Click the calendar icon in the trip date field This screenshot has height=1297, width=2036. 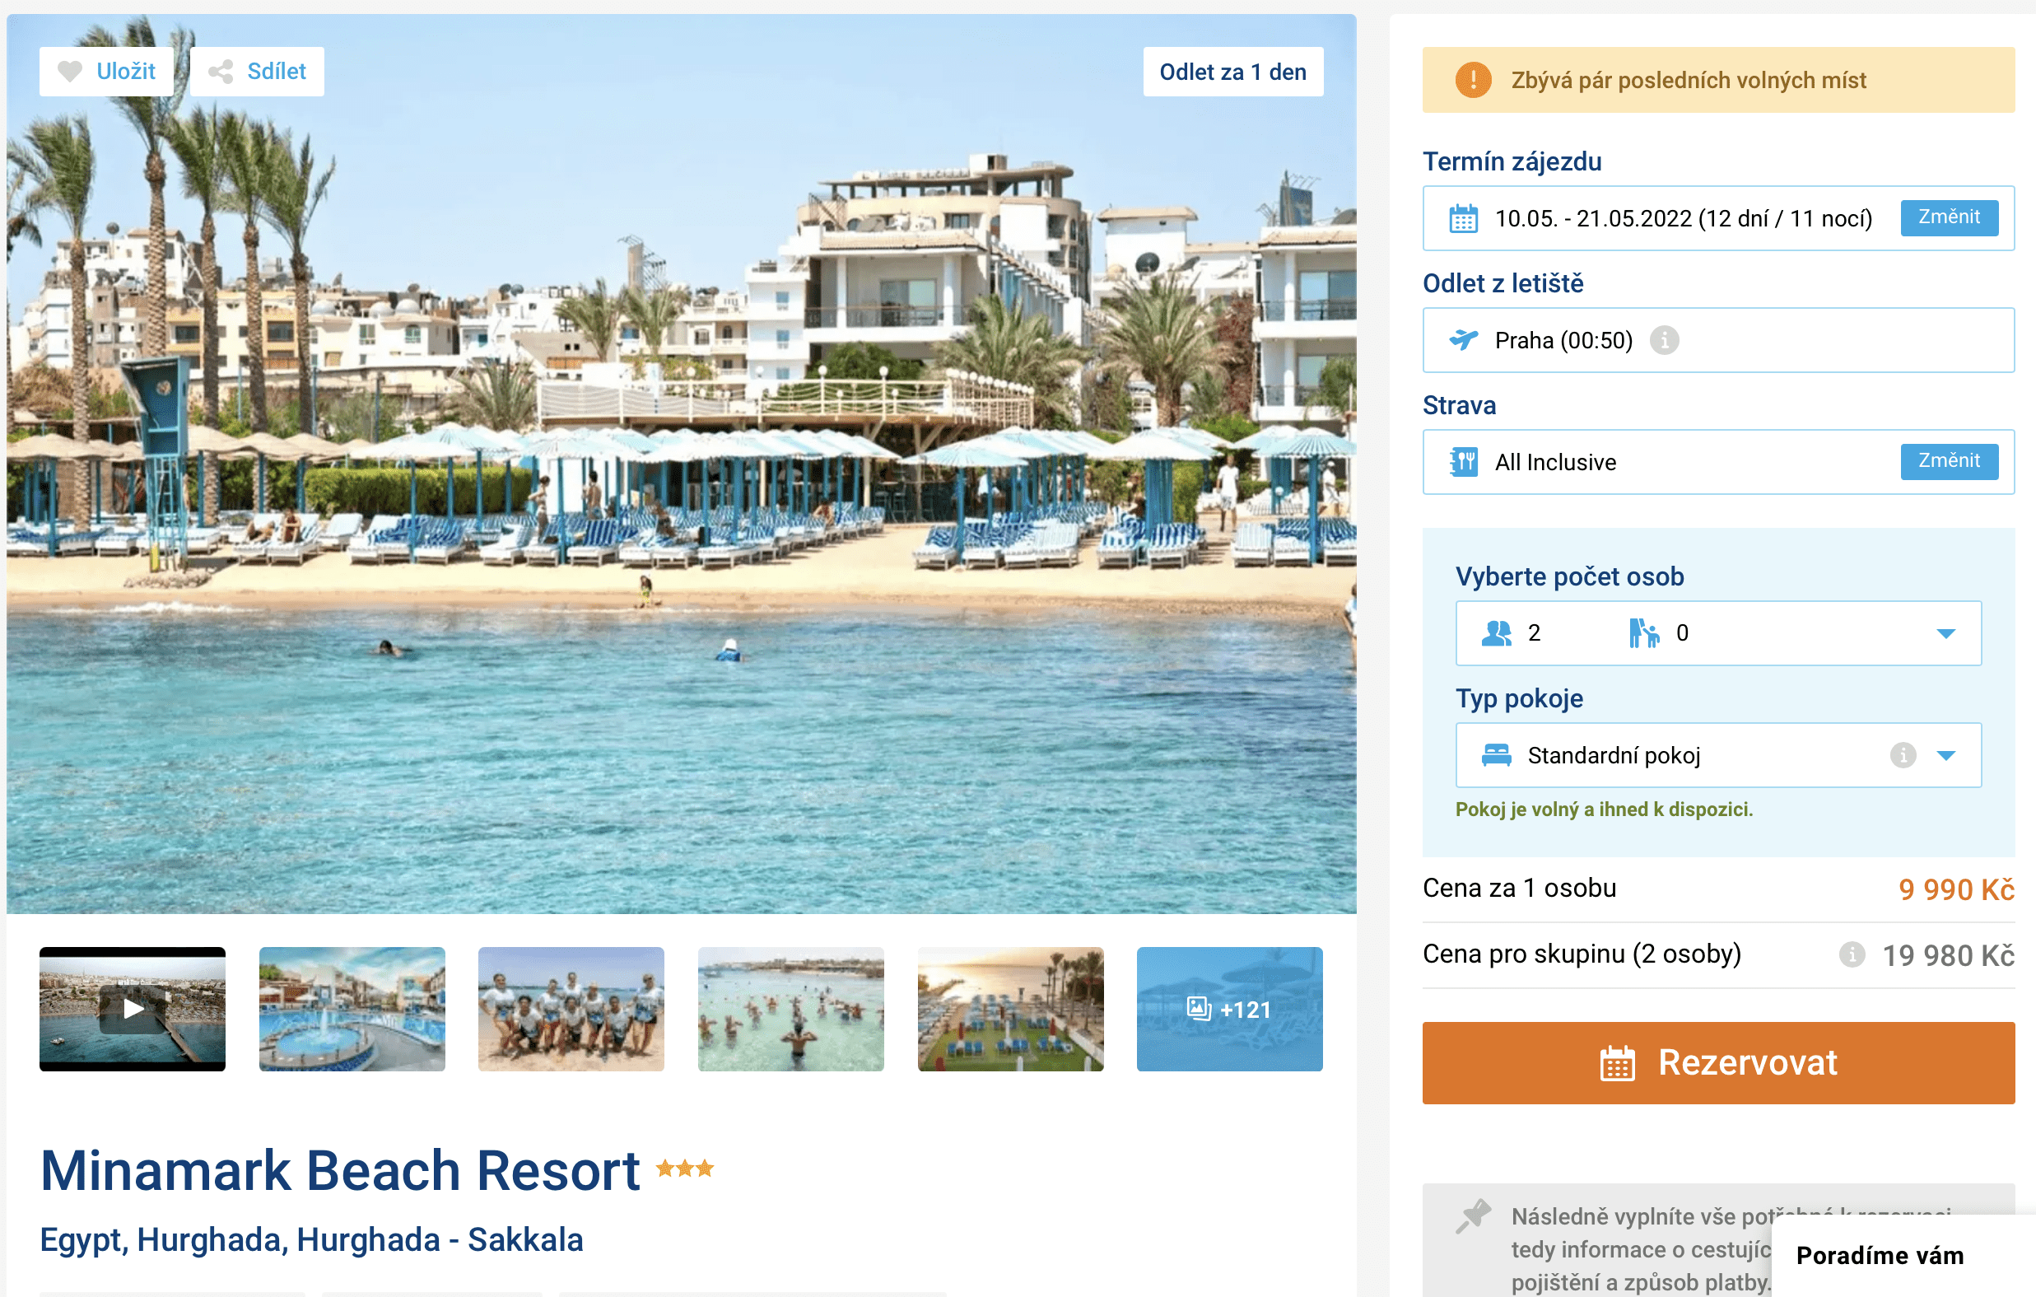point(1464,219)
